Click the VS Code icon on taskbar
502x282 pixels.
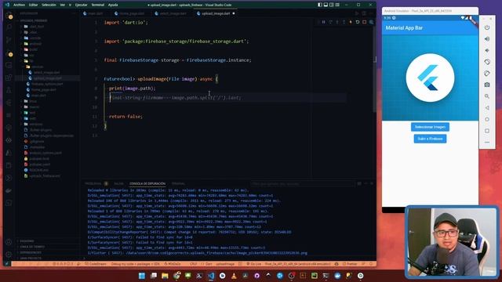(x=211, y=276)
